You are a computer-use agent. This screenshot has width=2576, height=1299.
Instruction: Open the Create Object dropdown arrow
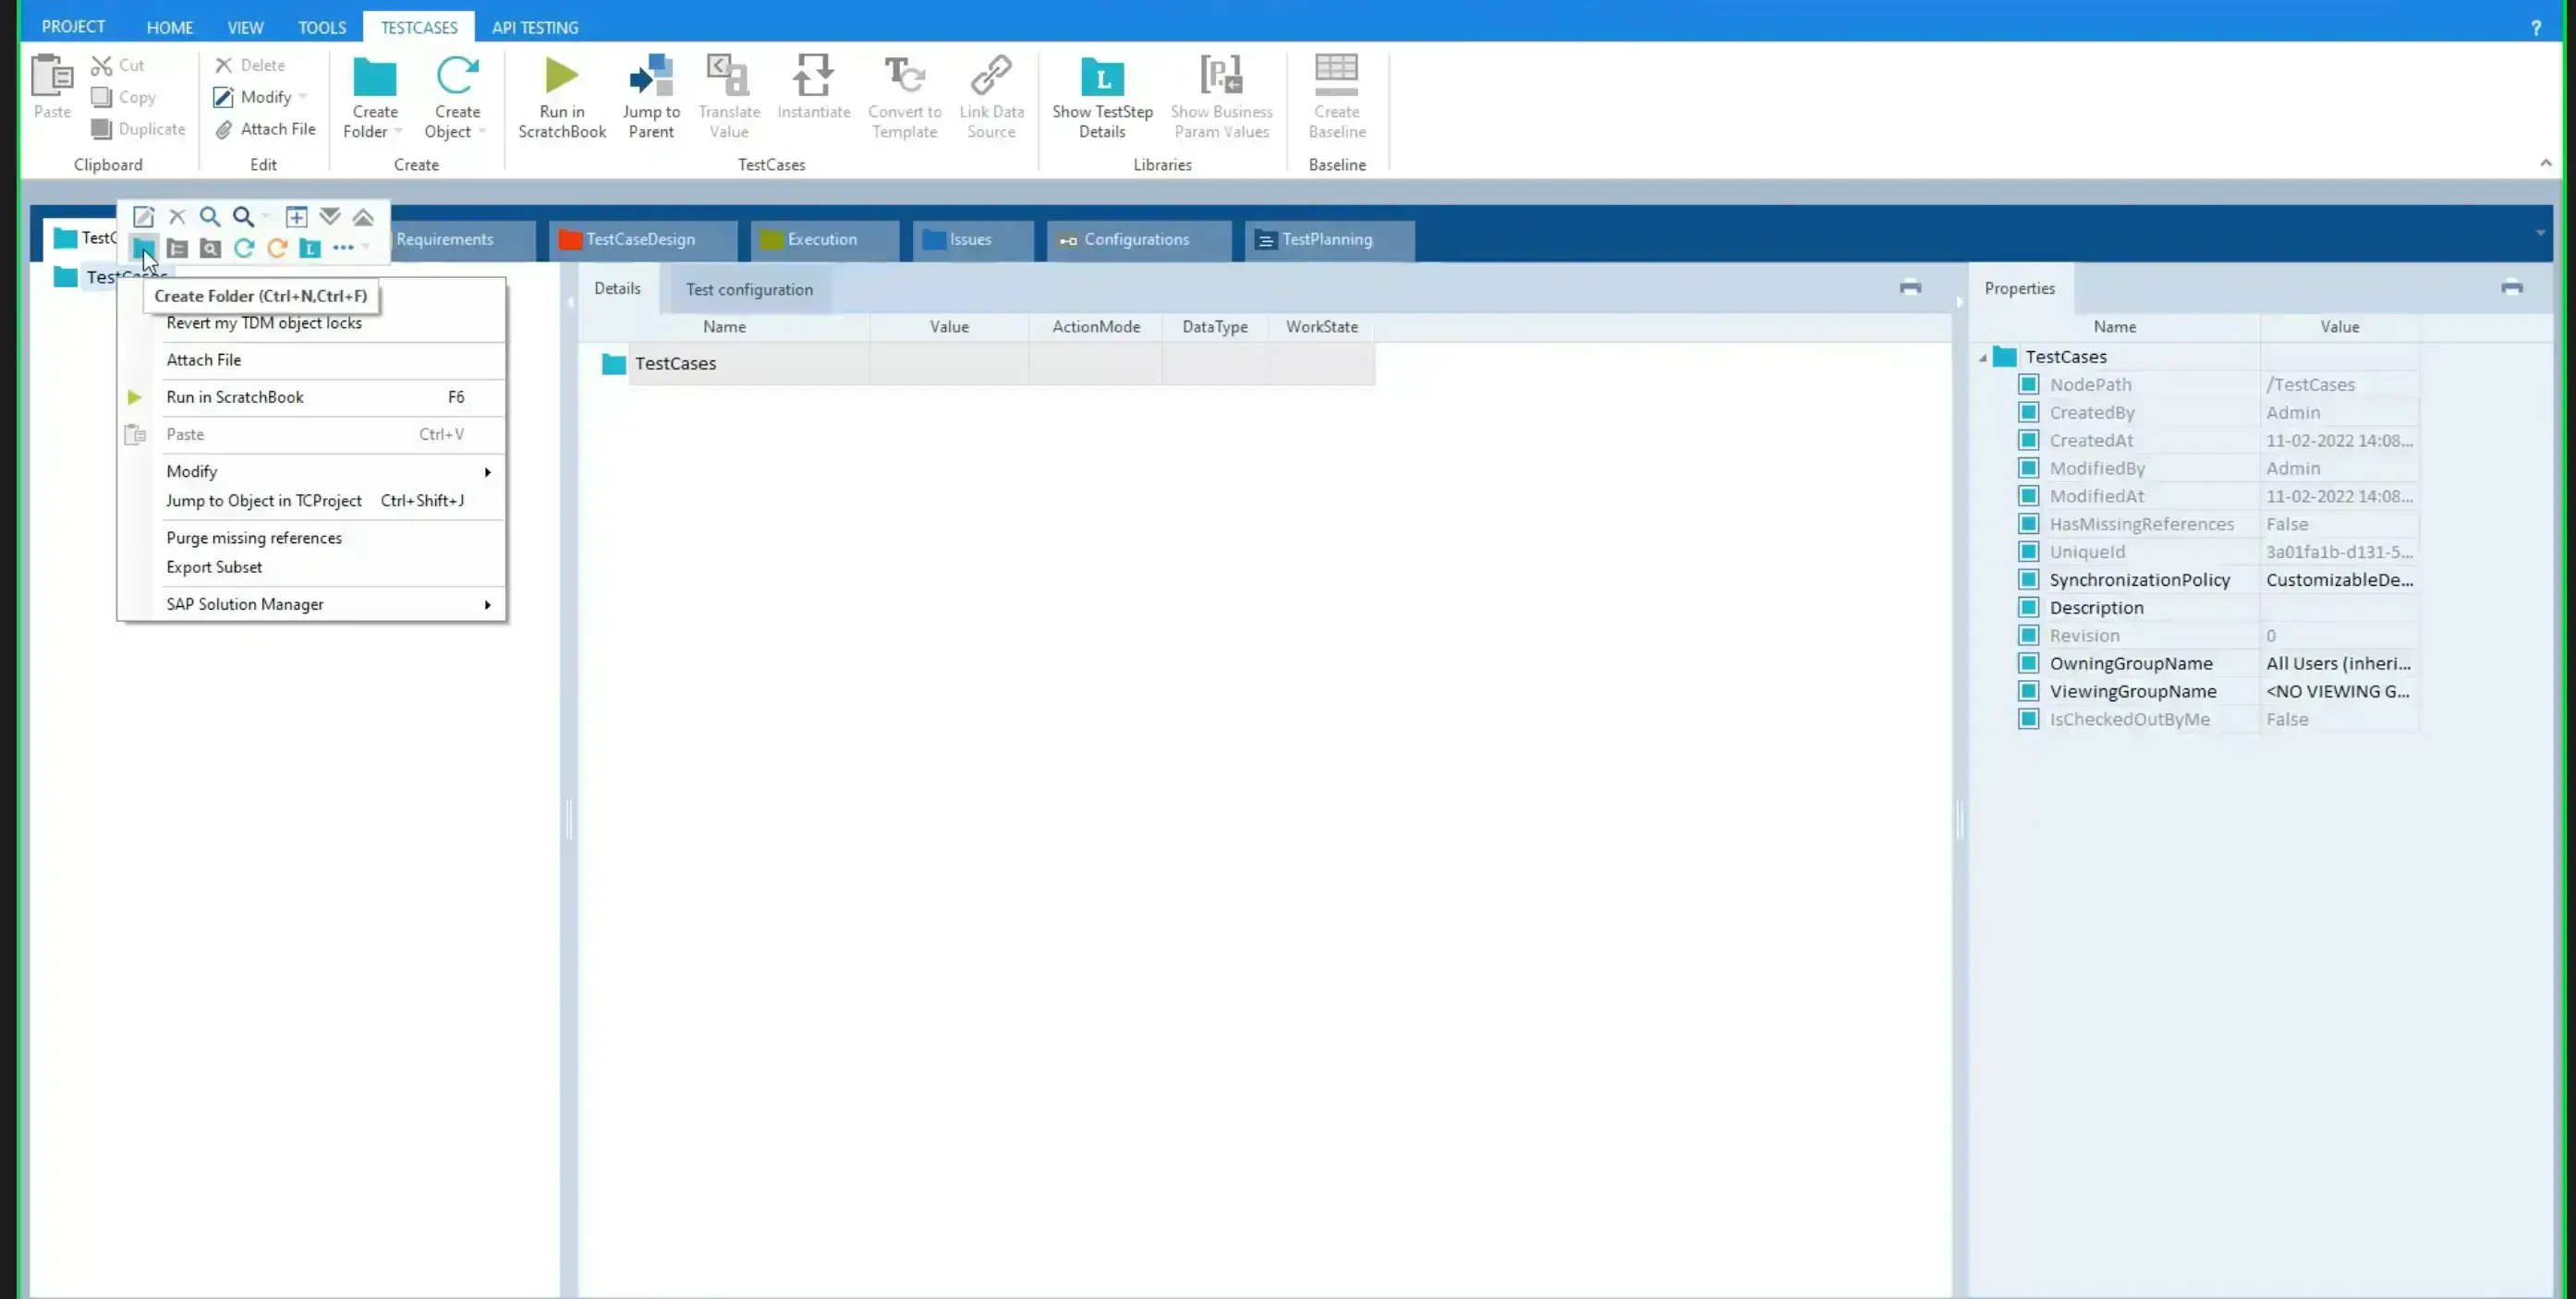(x=482, y=132)
